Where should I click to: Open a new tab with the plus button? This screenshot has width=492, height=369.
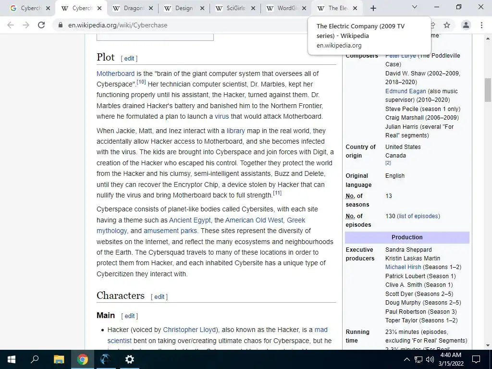pyautogui.click(x=373, y=8)
